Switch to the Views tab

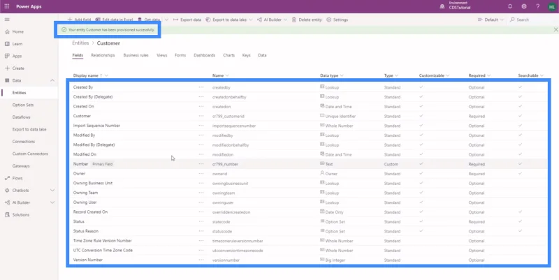161,55
